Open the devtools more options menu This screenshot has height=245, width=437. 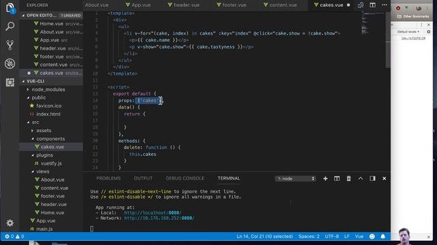coord(421,24)
